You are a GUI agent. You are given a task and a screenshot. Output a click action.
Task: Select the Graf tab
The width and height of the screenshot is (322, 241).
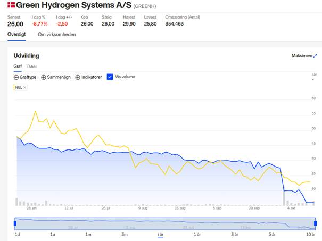point(18,67)
